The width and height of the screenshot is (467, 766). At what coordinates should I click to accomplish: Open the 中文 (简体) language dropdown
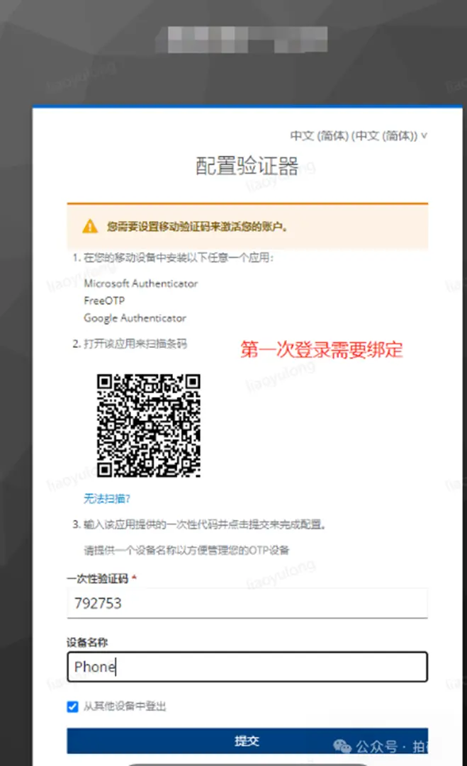(359, 135)
